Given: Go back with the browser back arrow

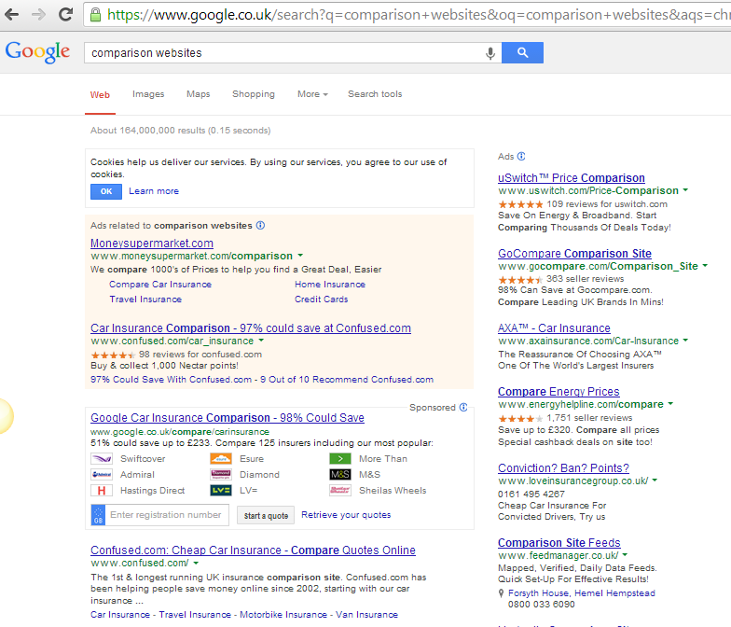Looking at the screenshot, I should pyautogui.click(x=11, y=15).
